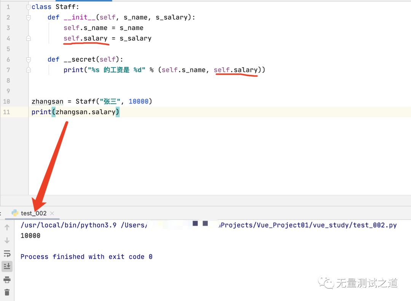Click the Python icon on test_002 tab
Image resolution: width=411 pixels, height=301 pixels.
tap(15, 213)
